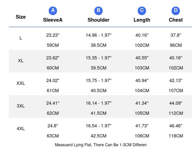Select the Size column header

[21, 17]
